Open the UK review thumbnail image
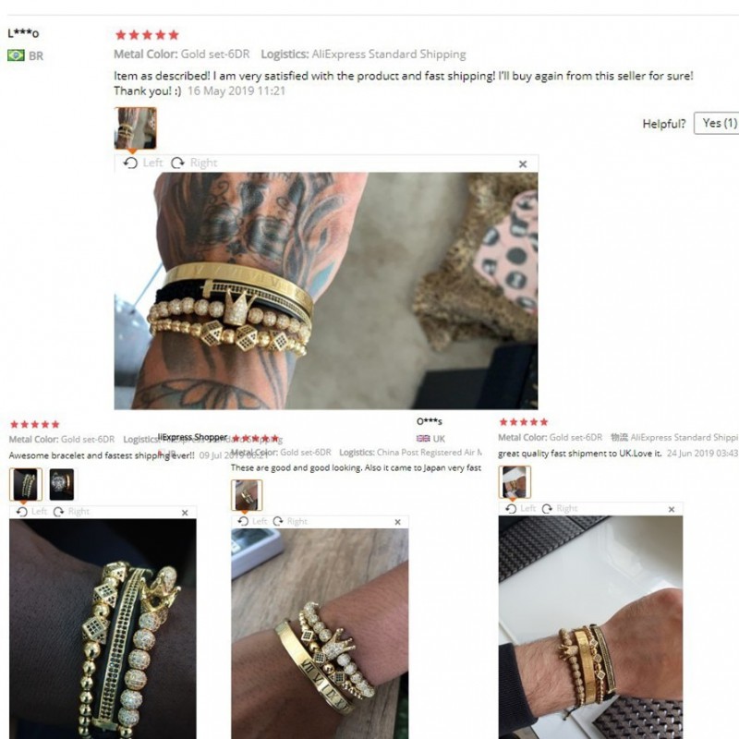The image size is (739, 739). click(515, 481)
